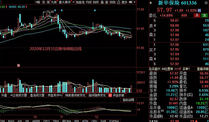Select the BBI indicator tab
Screen dimensions: 209x122
[77, 121]
